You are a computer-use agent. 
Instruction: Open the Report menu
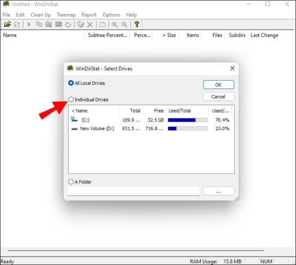coord(89,15)
